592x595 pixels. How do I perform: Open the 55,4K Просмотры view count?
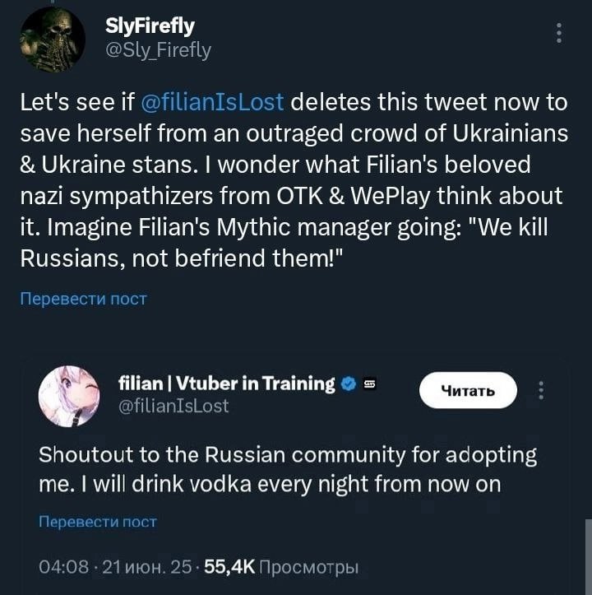coord(281,567)
